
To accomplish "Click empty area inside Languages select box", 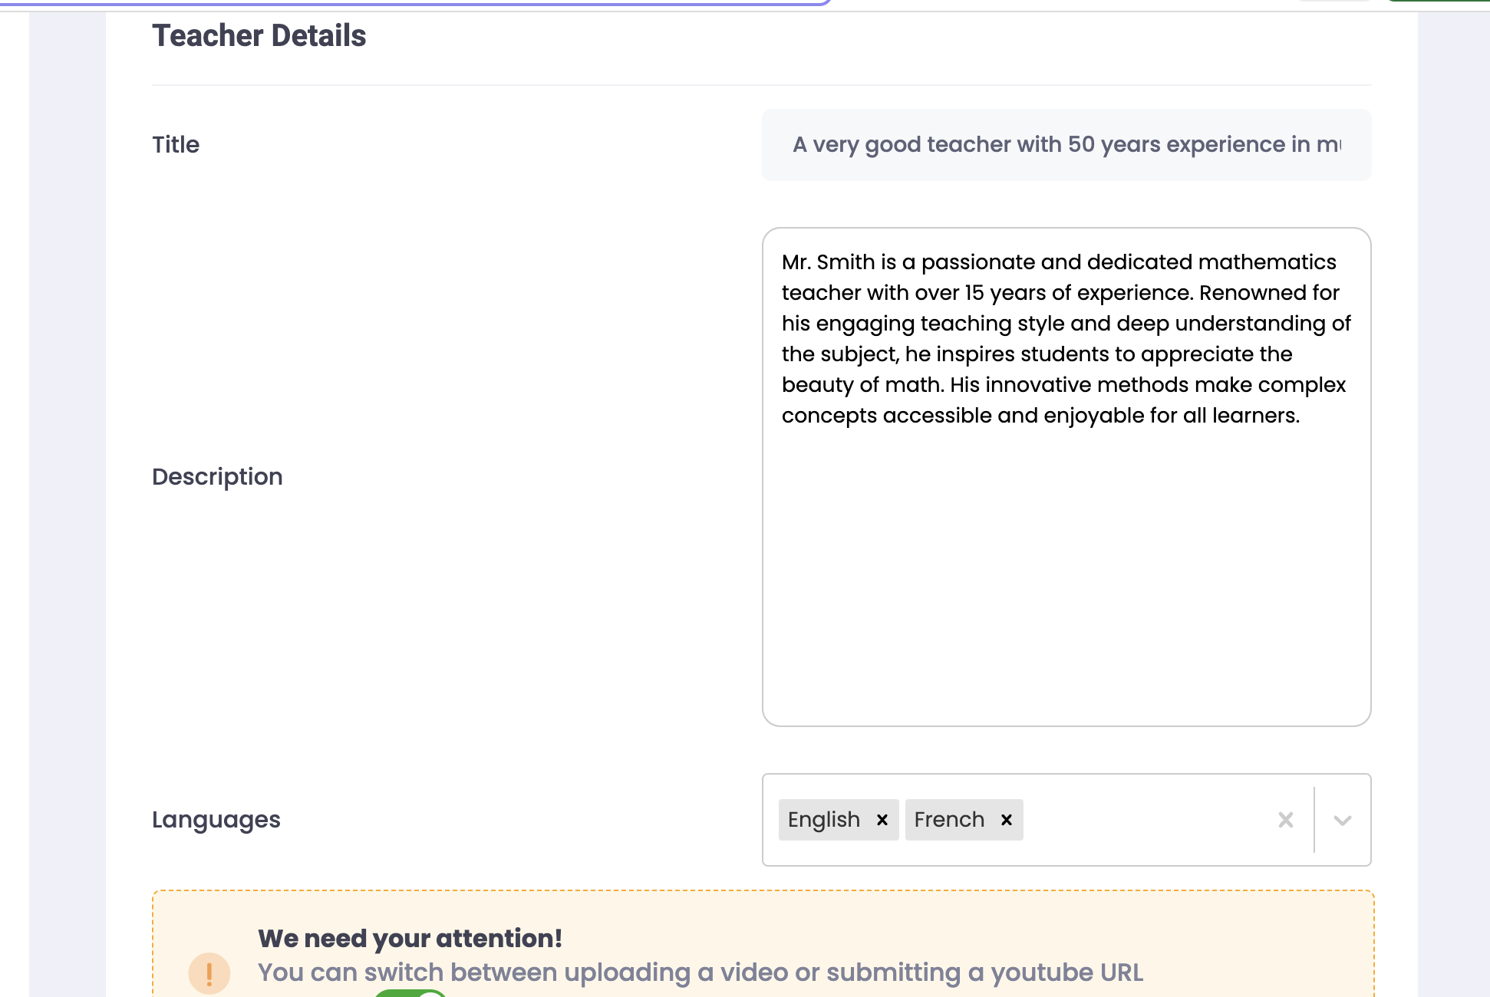I will pos(1143,820).
